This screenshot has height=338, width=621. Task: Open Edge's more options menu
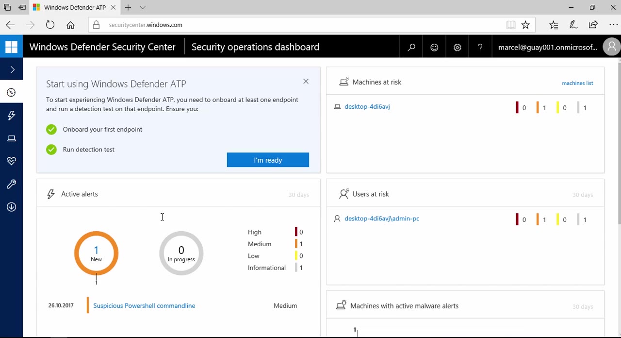[613, 24]
